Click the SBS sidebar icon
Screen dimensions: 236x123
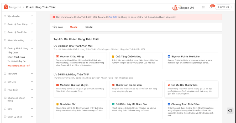[x=5, y=109]
